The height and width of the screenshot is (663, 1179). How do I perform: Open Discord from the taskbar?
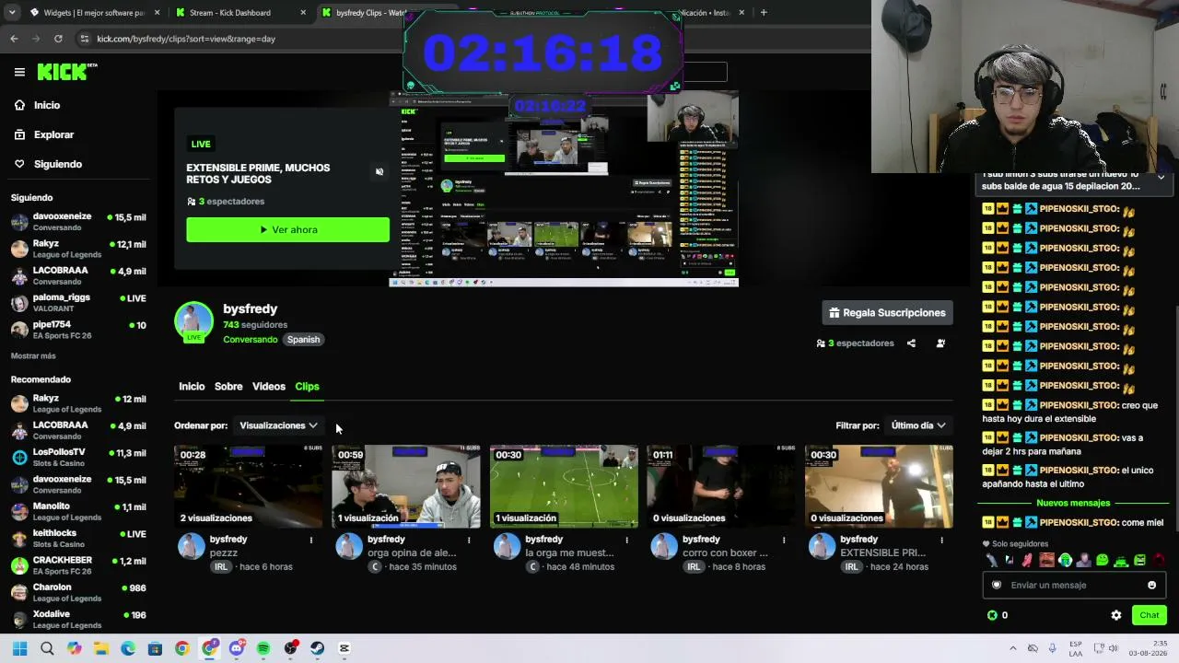pyautogui.click(x=237, y=648)
